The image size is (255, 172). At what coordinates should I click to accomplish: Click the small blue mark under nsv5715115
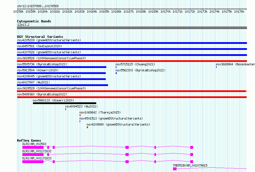[116, 67]
